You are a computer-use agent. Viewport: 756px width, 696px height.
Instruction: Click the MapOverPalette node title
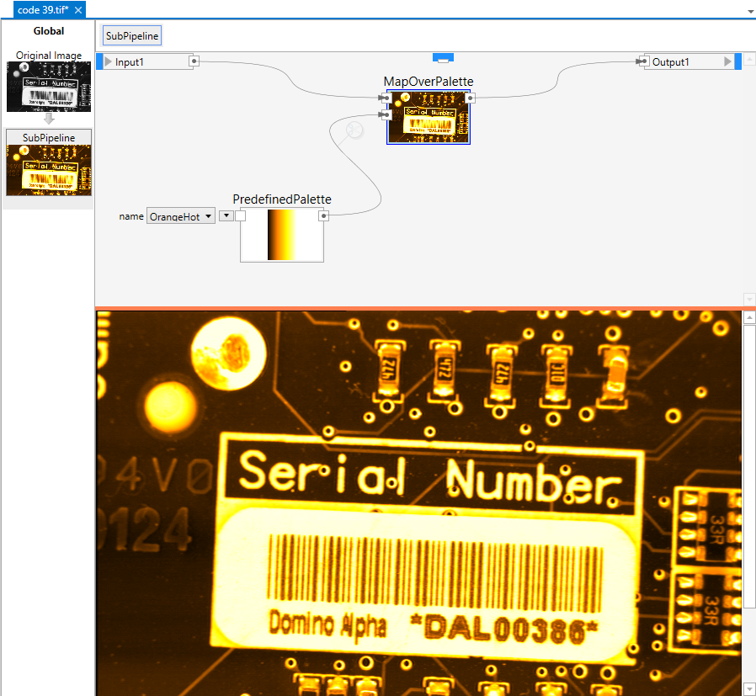pos(429,82)
